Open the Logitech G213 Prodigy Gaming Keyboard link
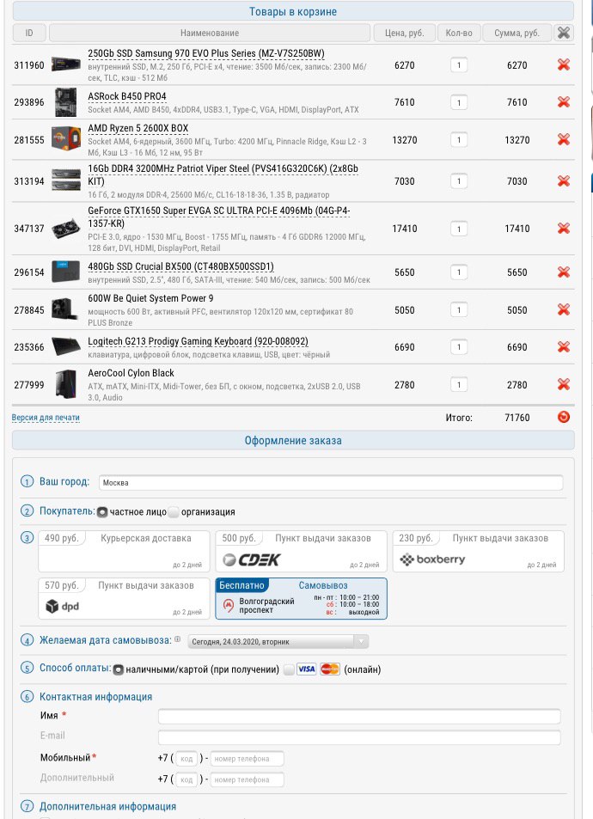 tap(198, 341)
